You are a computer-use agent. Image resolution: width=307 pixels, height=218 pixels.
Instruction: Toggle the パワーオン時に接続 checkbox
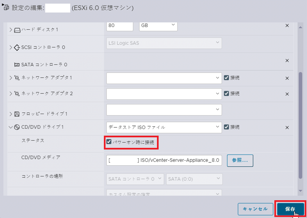tap(109, 142)
